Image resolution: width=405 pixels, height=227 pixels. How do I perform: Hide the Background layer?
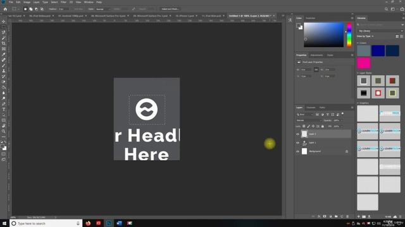(297, 151)
